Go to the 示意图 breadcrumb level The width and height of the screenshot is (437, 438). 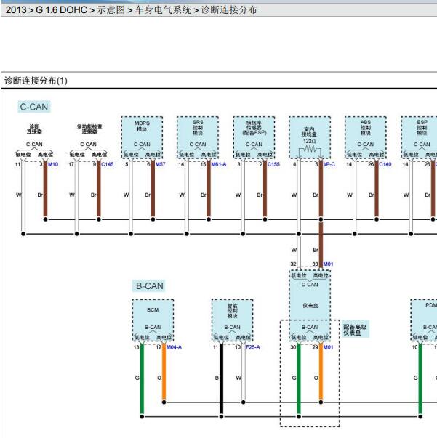pos(111,10)
